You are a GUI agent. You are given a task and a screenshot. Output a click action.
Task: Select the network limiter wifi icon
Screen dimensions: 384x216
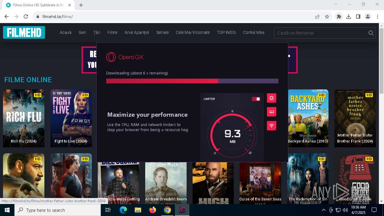point(271,126)
